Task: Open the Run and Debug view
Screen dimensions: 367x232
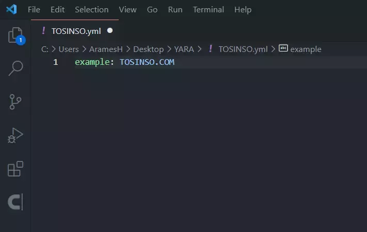Action: point(15,135)
